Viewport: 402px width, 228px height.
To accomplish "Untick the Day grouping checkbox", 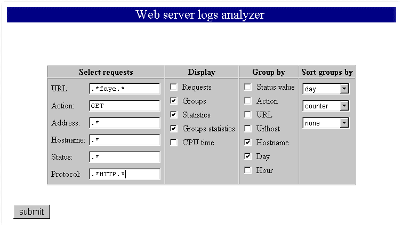I will pyautogui.click(x=248, y=156).
